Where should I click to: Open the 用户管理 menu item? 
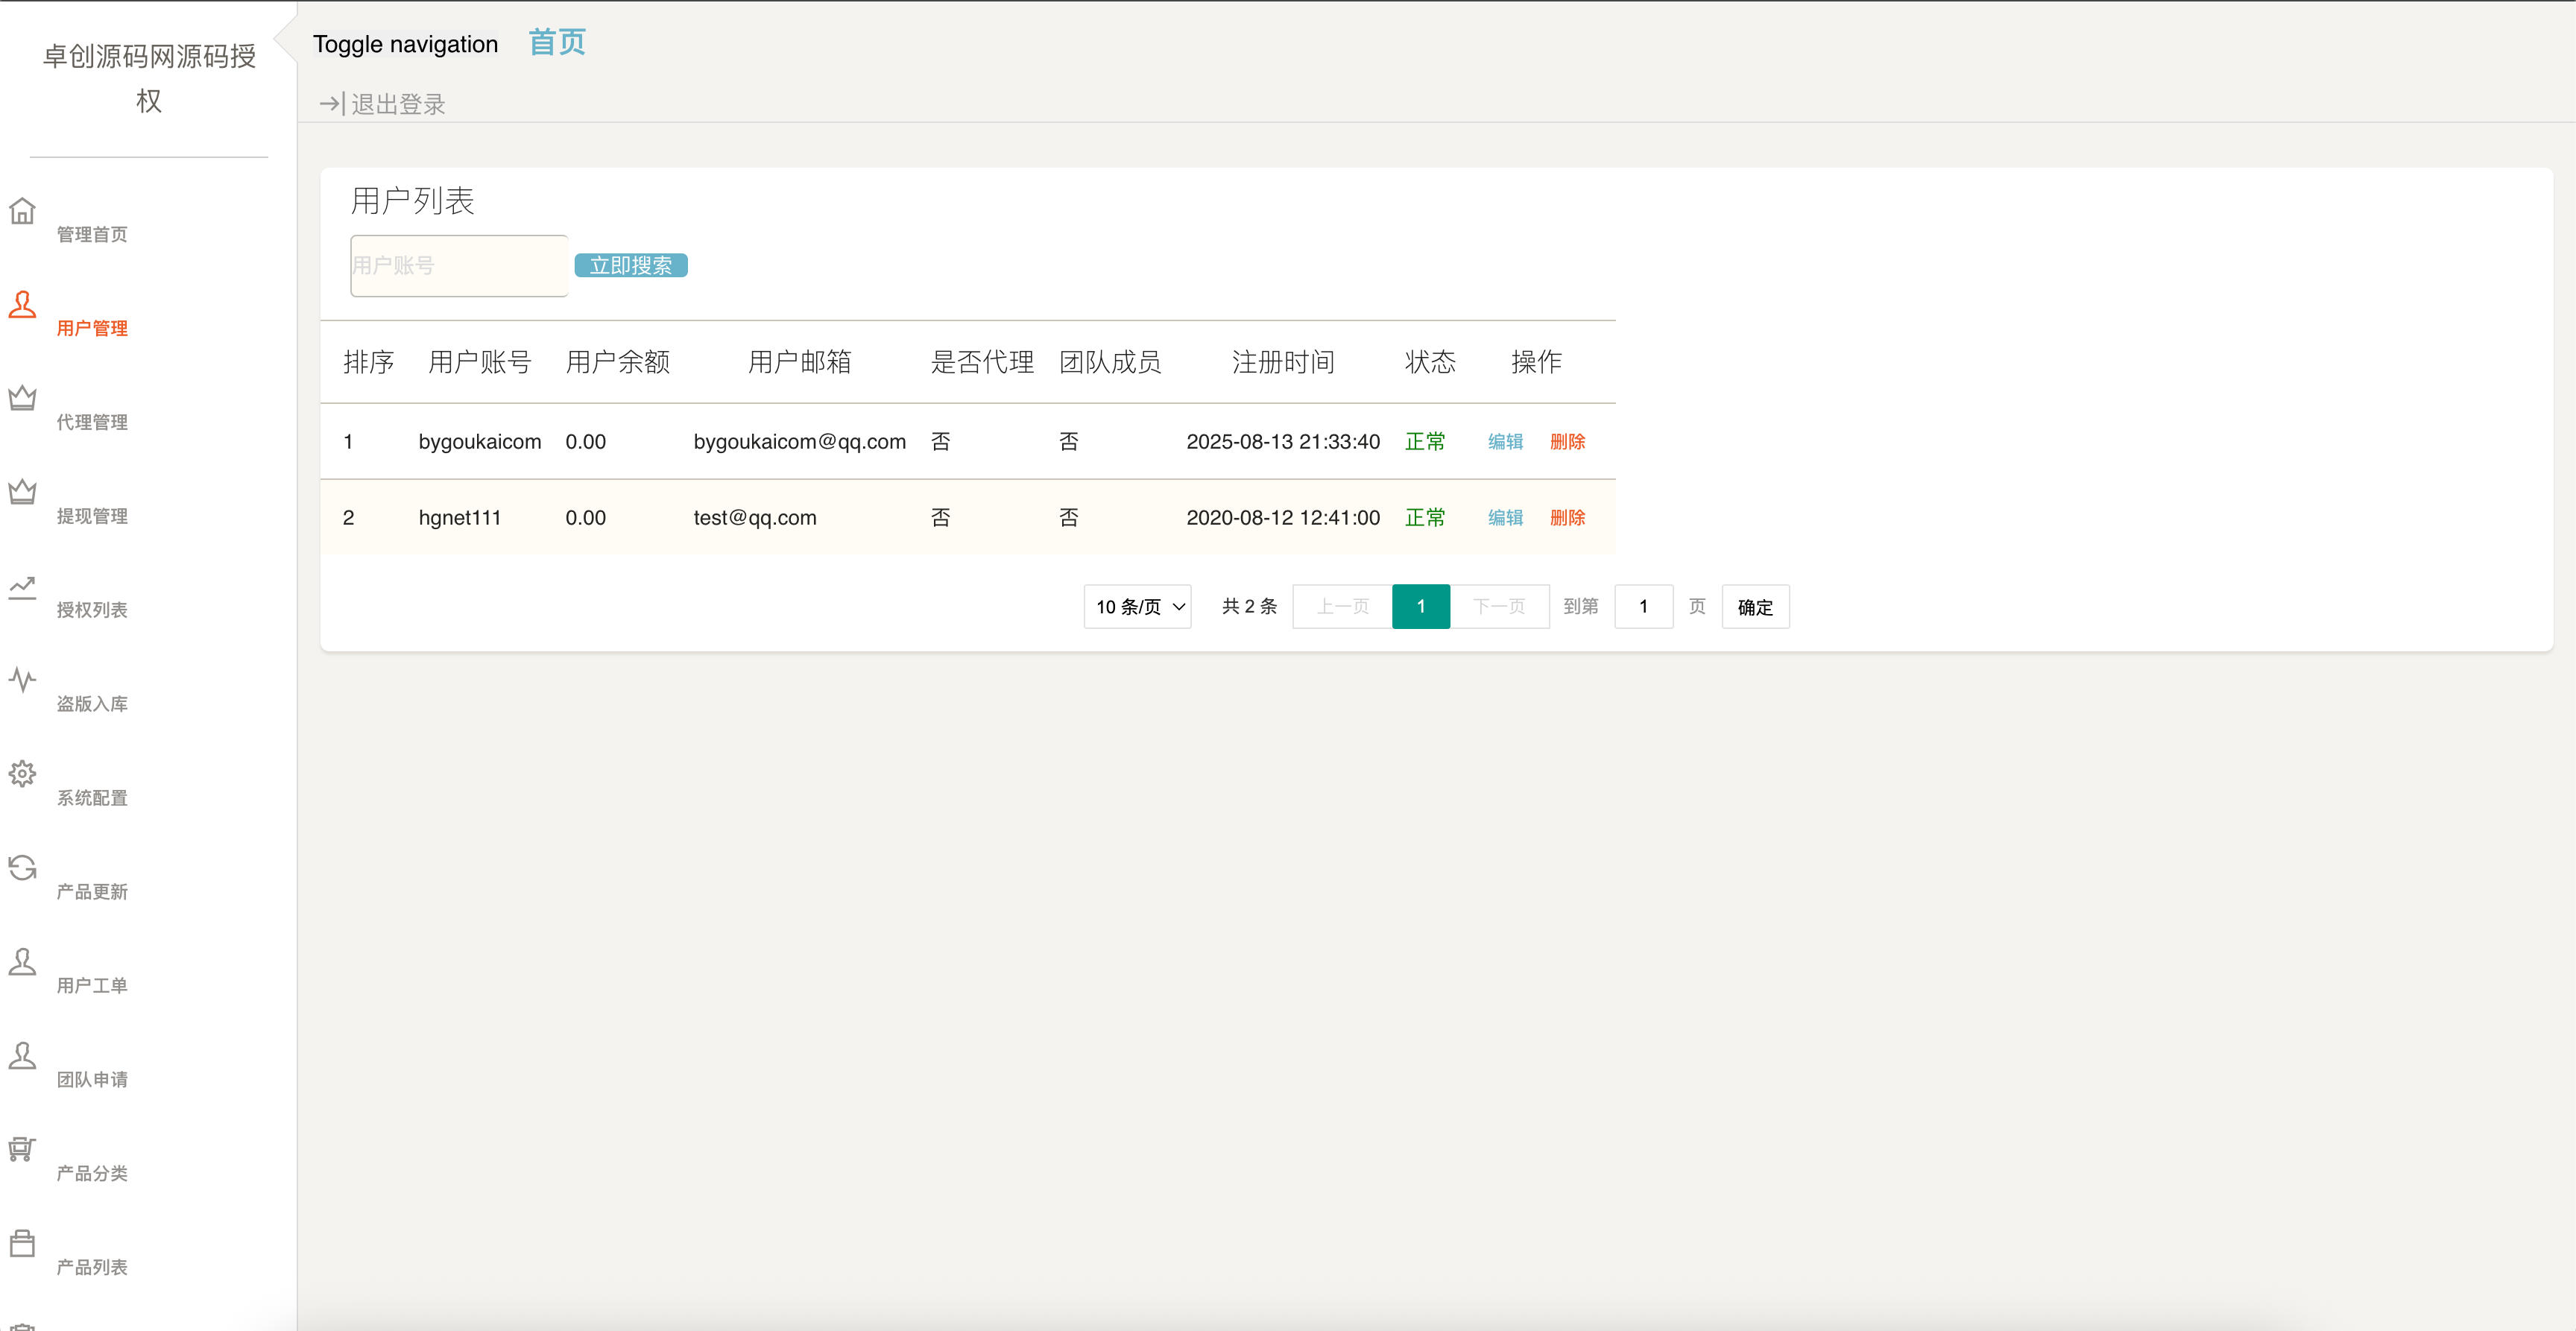click(92, 329)
